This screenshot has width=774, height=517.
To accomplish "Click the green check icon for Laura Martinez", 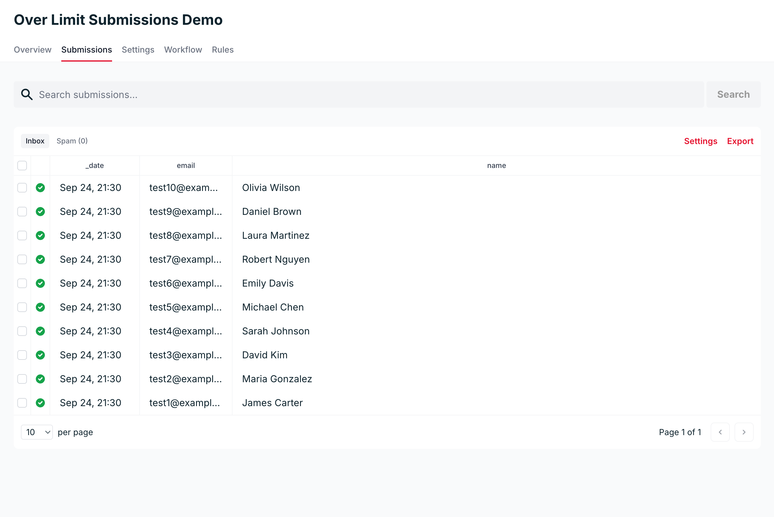I will [40, 235].
